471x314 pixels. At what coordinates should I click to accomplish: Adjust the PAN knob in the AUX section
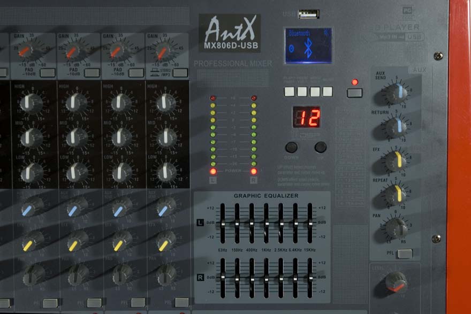click(x=397, y=228)
